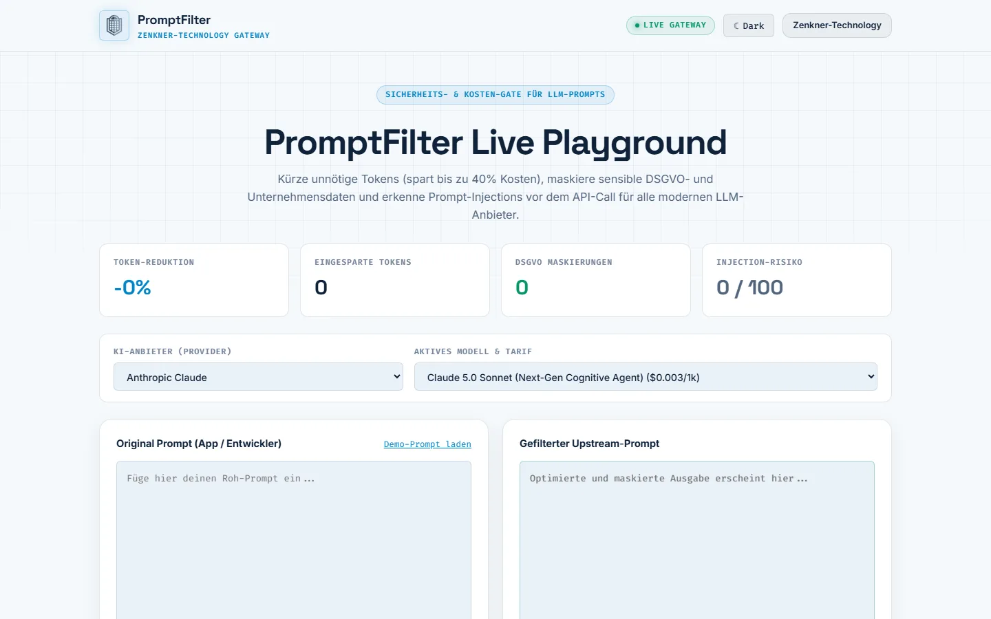991x619 pixels.
Task: Click the Injection-Risiko 0 / 100 value
Action: pos(749,287)
